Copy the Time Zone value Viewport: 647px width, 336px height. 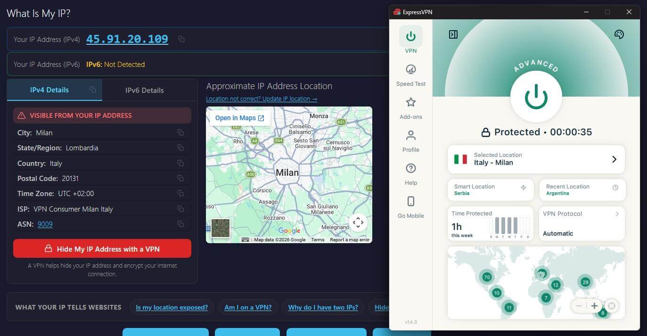coord(180,193)
